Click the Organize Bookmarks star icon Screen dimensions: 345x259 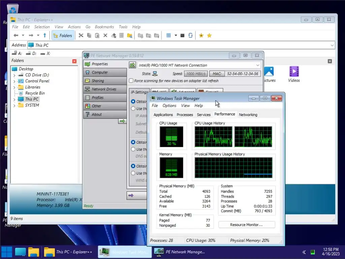tap(209, 35)
